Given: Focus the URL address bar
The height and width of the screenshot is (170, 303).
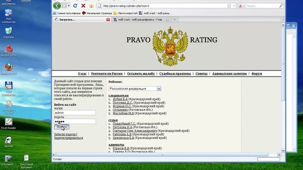Looking at the screenshot, I should click(164, 6).
